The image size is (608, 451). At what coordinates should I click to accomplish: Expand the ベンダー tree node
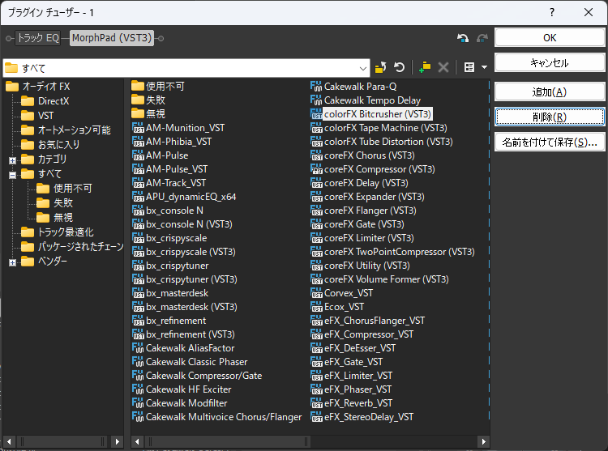[x=12, y=262]
